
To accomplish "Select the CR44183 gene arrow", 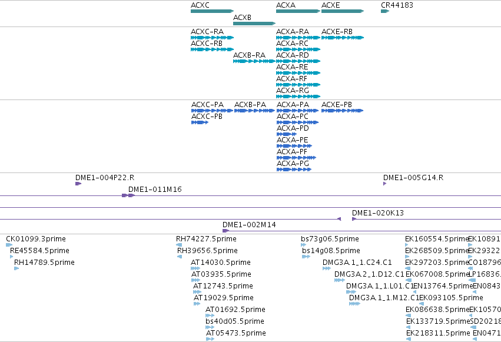I will [x=385, y=11].
